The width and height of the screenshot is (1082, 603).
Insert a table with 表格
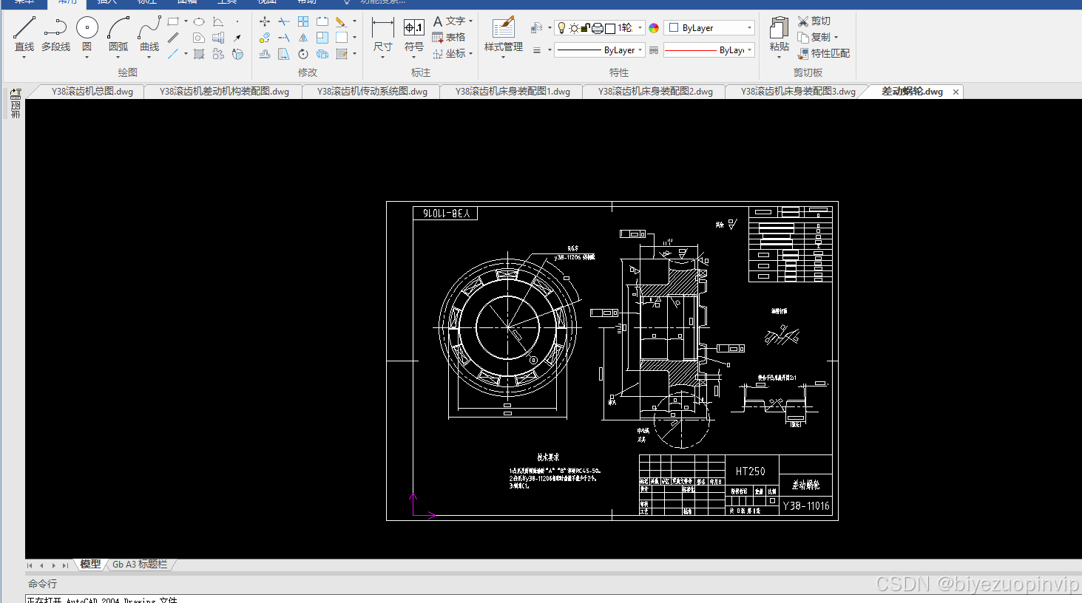coord(449,37)
